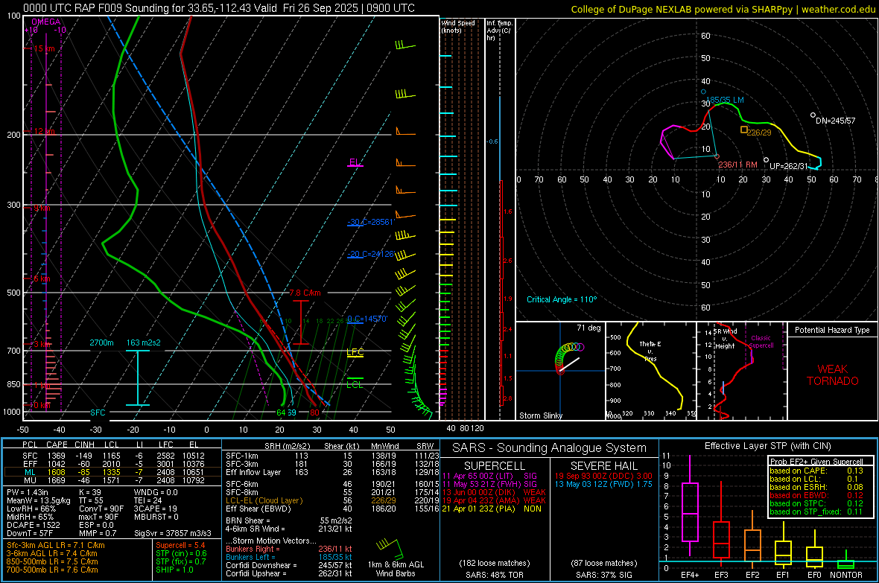Click the 7.8 C/km lapse rate label
Viewport: 879px width, 583px height.
305,293
